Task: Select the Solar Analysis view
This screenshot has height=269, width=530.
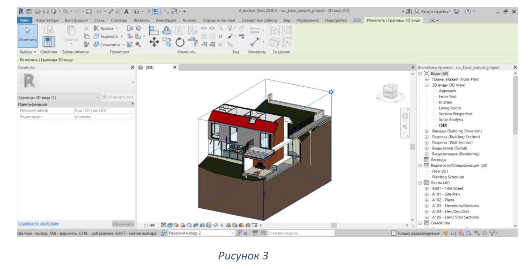Action: tap(451, 119)
